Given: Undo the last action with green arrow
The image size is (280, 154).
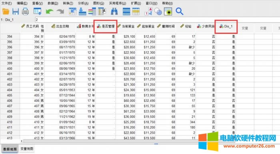Looking at the screenshot, I should coord(50,12).
